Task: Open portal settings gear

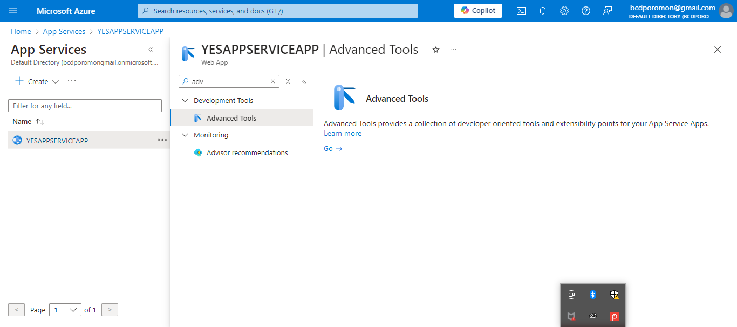Action: tap(564, 11)
